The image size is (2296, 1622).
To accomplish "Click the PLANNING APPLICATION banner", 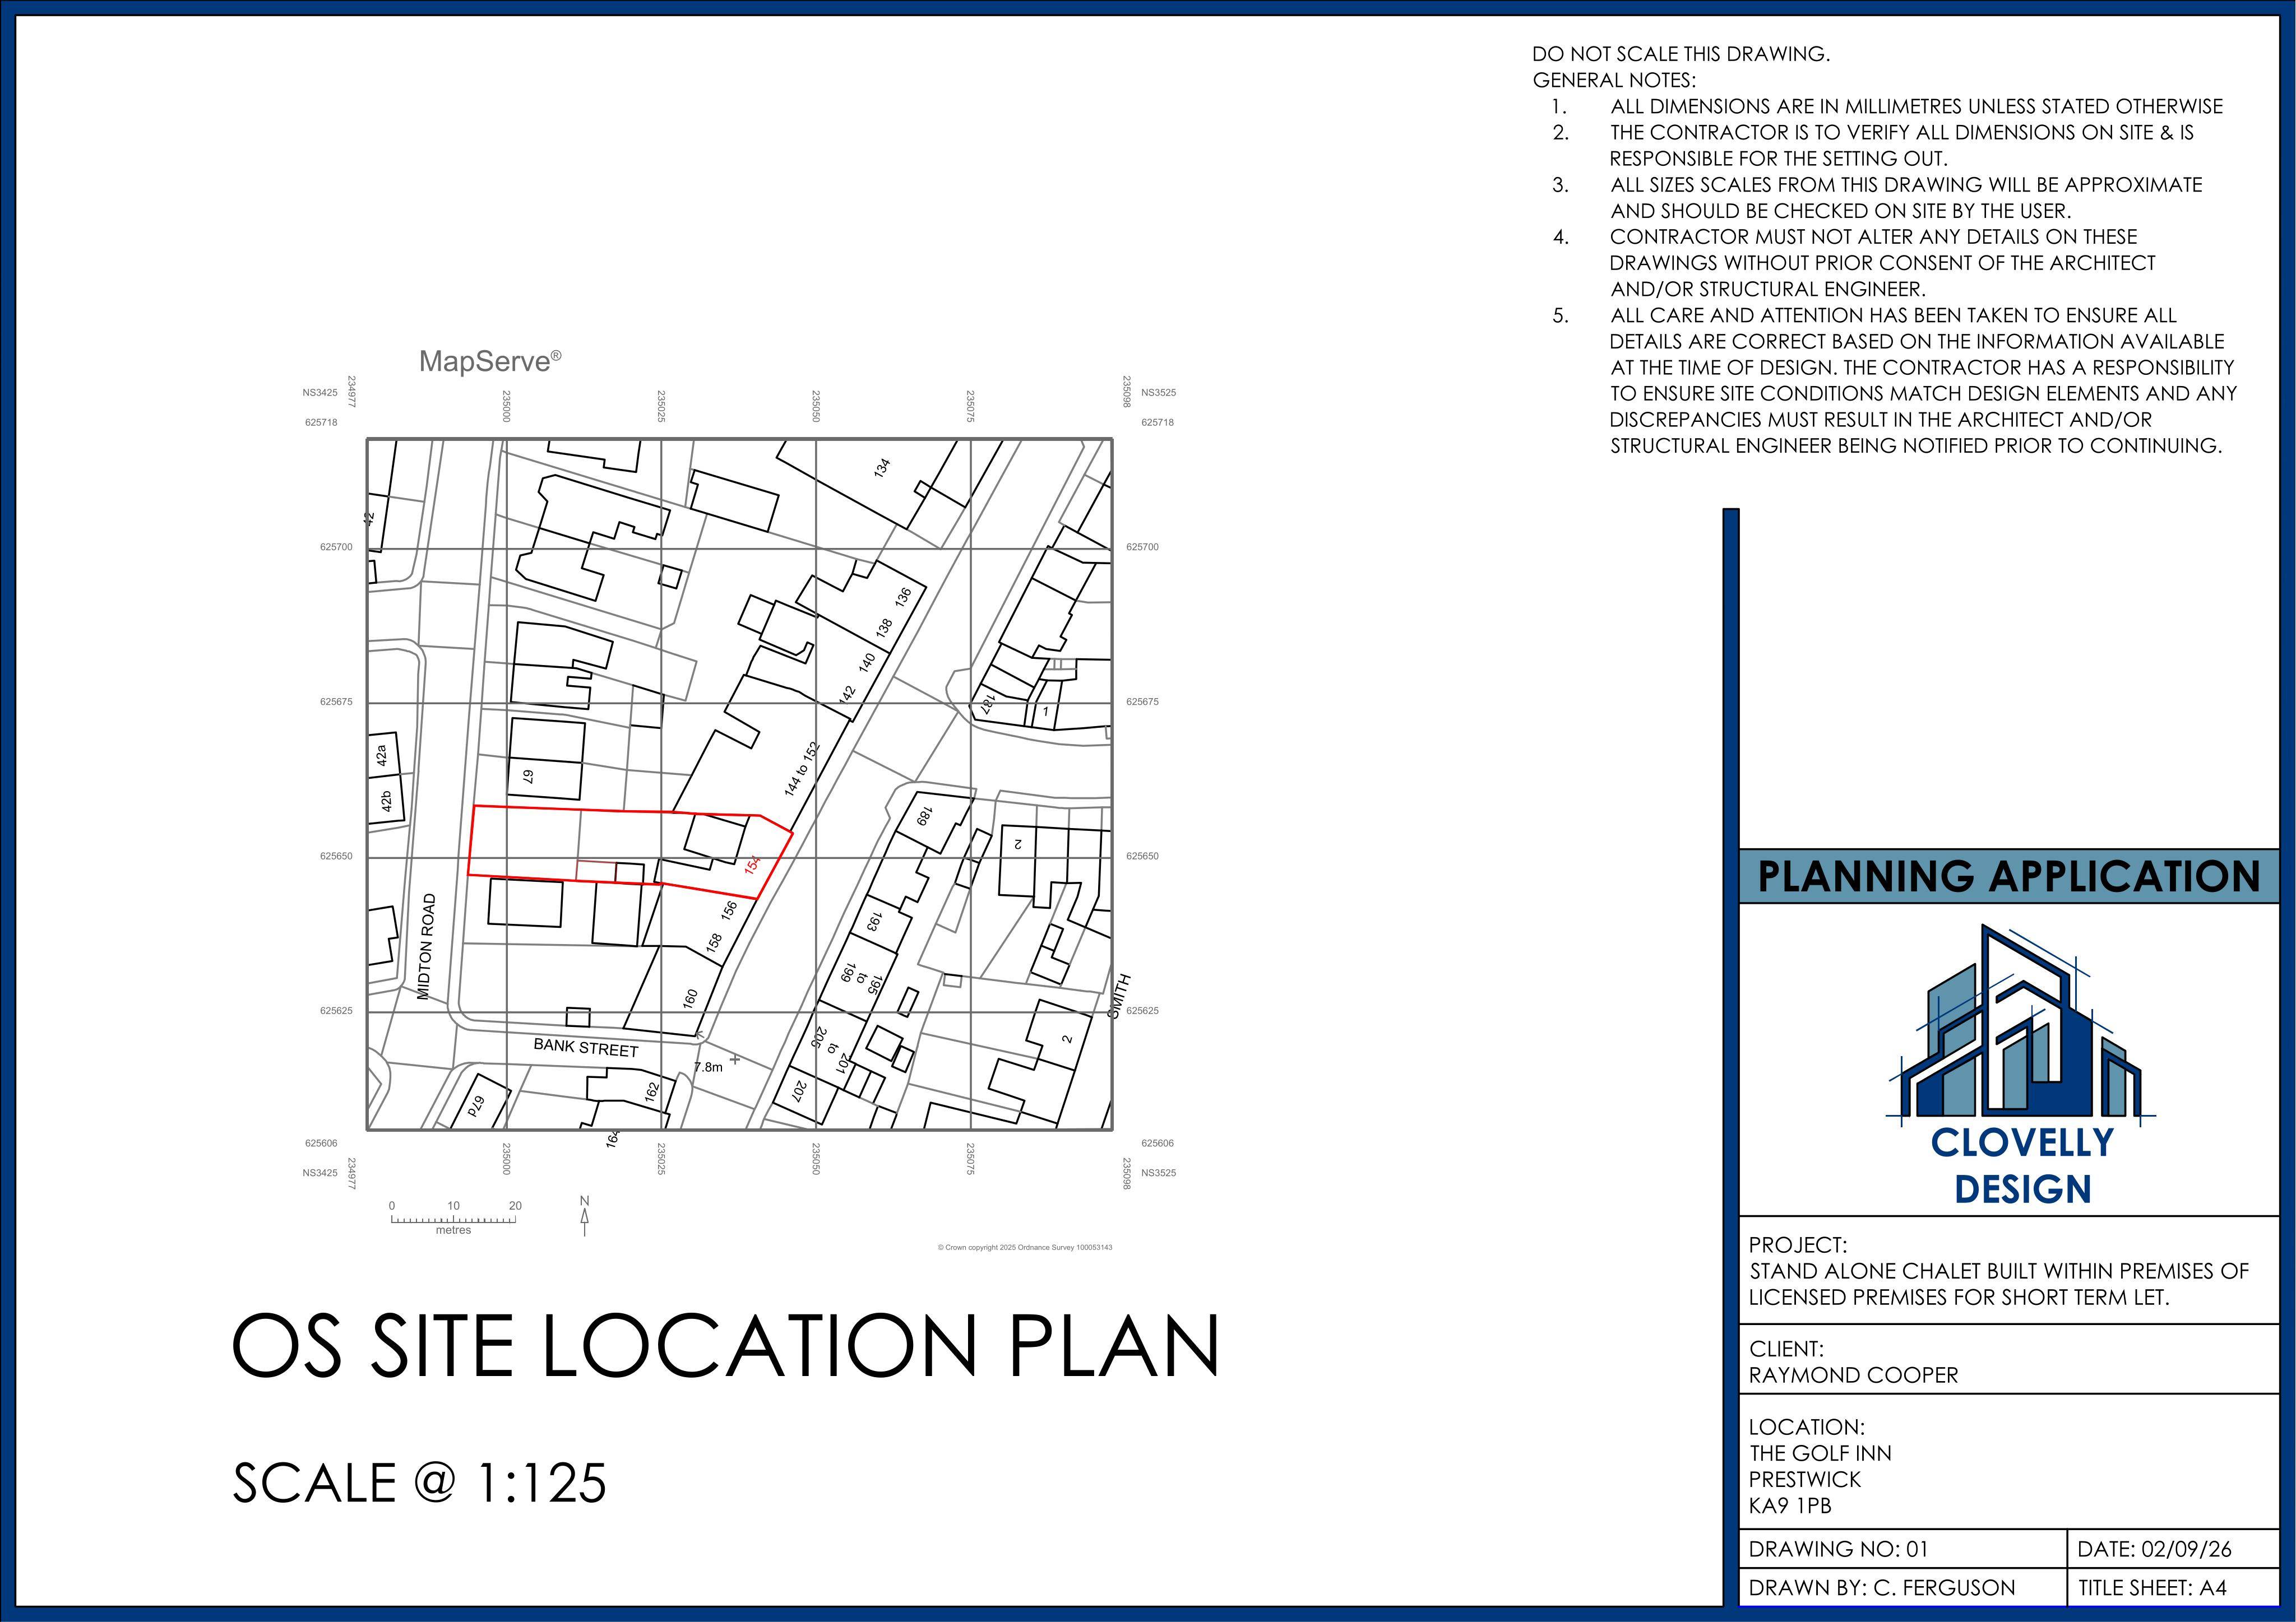I will pos(2009,876).
